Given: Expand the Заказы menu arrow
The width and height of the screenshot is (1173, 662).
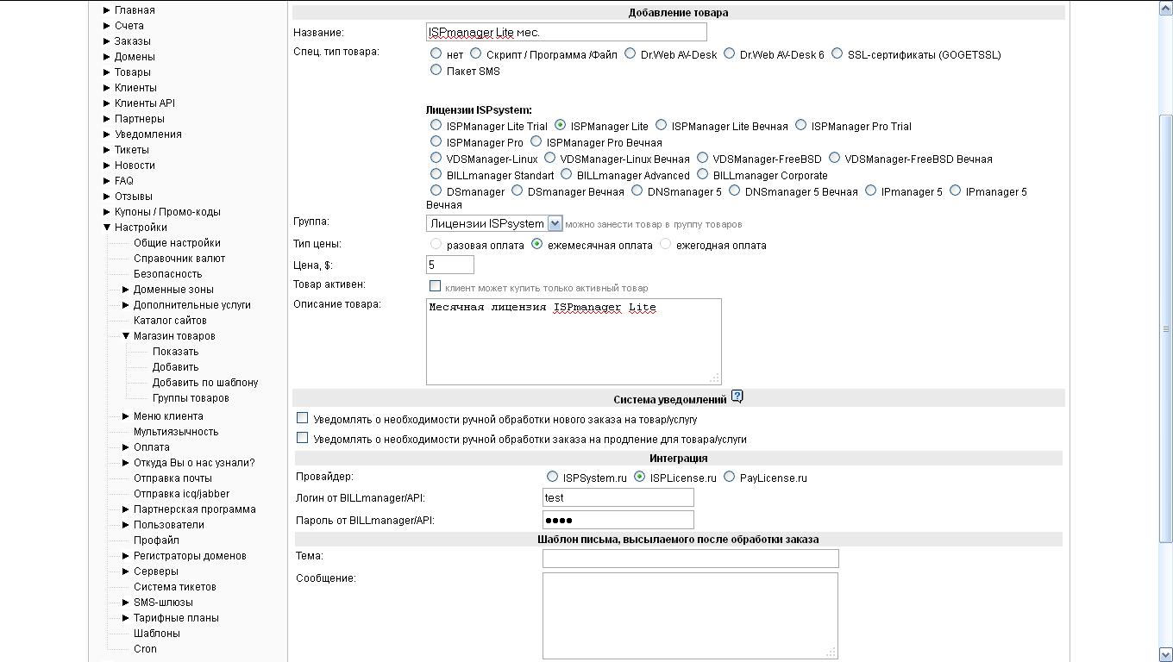Looking at the screenshot, I should [x=107, y=41].
